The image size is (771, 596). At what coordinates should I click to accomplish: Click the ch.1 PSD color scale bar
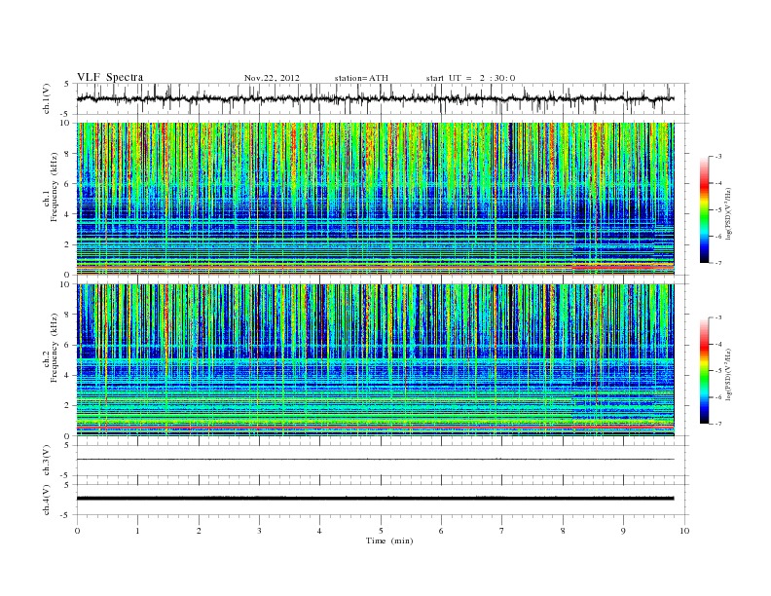[704, 210]
